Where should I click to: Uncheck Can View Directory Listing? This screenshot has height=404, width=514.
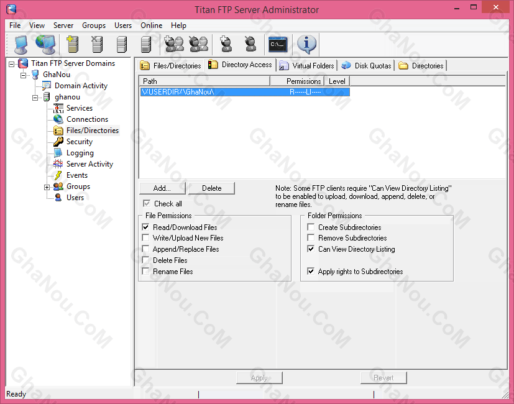(x=311, y=249)
